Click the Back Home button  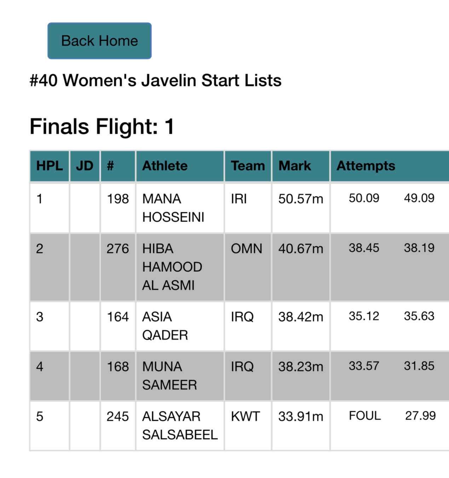pos(99,41)
